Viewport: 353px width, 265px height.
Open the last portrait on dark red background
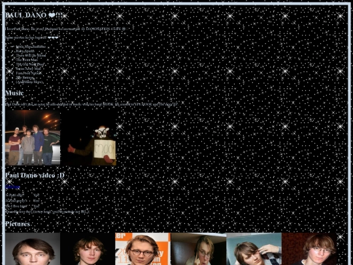(x=309, y=249)
